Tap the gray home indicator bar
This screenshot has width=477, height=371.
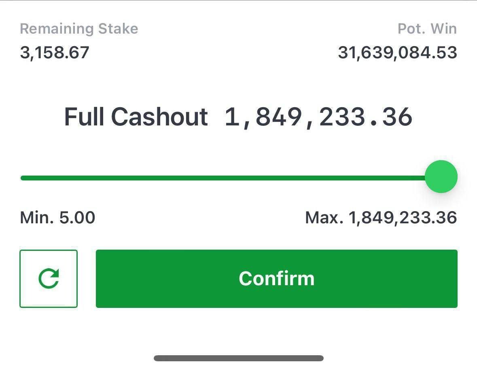click(239, 358)
